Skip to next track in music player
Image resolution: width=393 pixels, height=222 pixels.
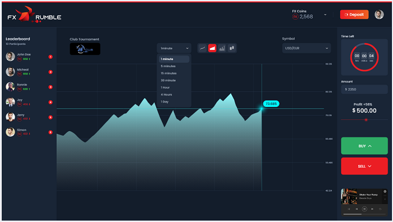click(x=372, y=209)
